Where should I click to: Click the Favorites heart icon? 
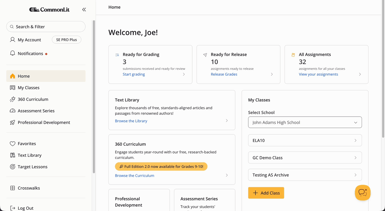tap(13, 144)
